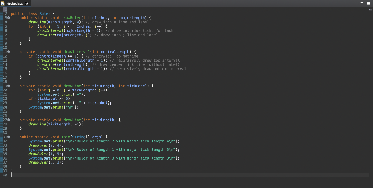
Task: Collapse the single-parameter drawLine method at line 27
Action: (x=9, y=120)
